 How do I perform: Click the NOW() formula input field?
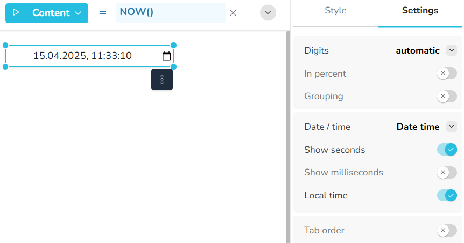(x=170, y=13)
